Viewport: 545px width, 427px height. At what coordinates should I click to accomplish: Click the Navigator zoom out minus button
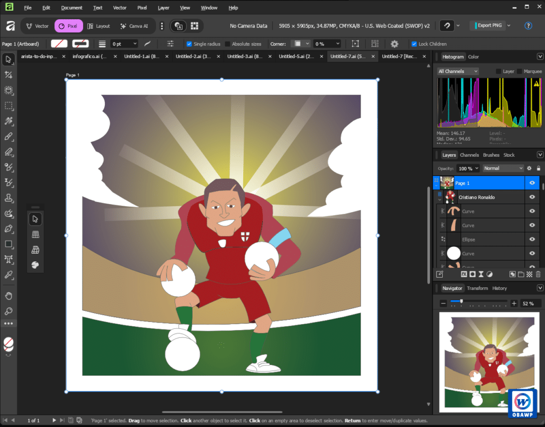pos(443,303)
